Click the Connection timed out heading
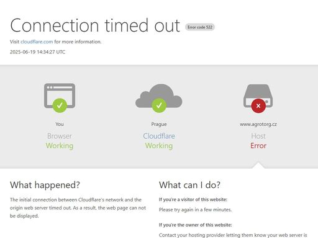 pos(95,25)
